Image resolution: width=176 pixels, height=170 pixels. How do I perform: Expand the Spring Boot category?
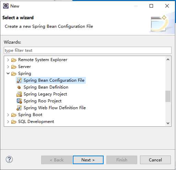(8, 115)
